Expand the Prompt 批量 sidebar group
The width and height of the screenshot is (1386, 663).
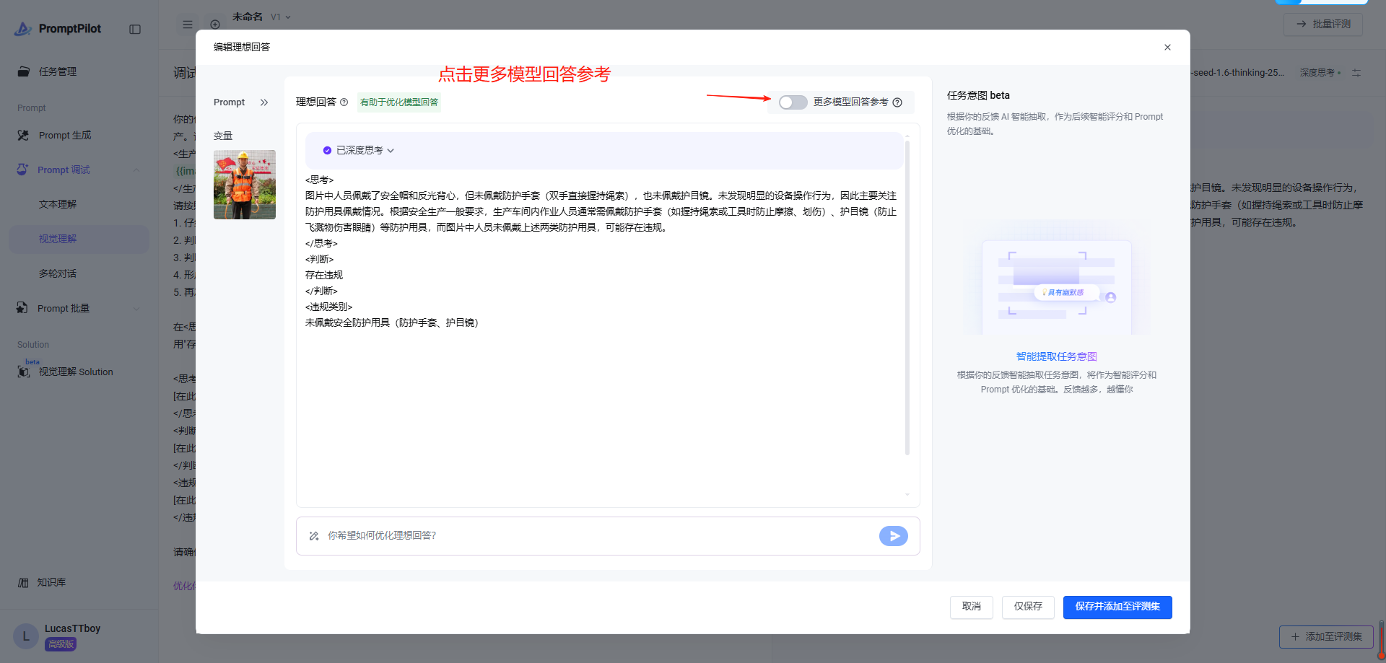[x=136, y=309]
